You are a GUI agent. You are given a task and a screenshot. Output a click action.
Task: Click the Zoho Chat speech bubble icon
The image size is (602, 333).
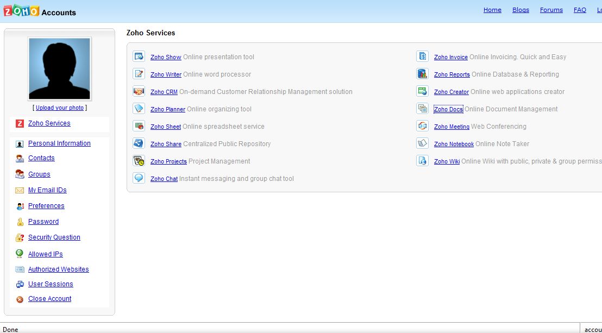point(139,178)
